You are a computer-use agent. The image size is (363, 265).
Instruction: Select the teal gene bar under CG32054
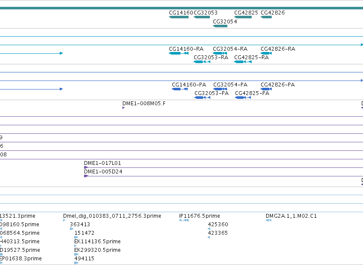tap(220, 26)
